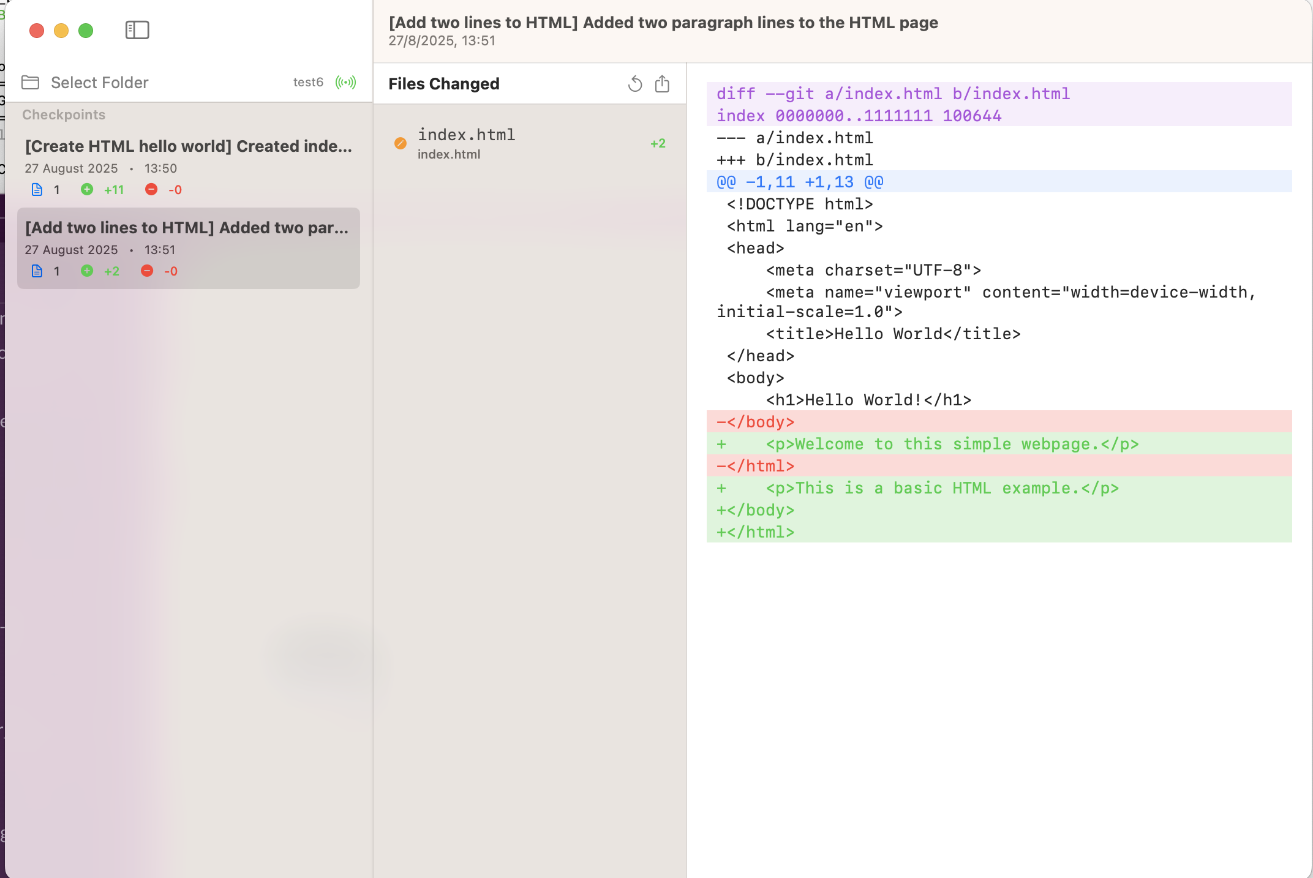
Task: Select the Create HTML hello world checkpoint
Action: point(188,146)
